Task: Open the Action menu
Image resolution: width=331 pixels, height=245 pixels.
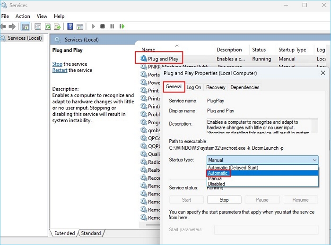Action: [x=23, y=16]
